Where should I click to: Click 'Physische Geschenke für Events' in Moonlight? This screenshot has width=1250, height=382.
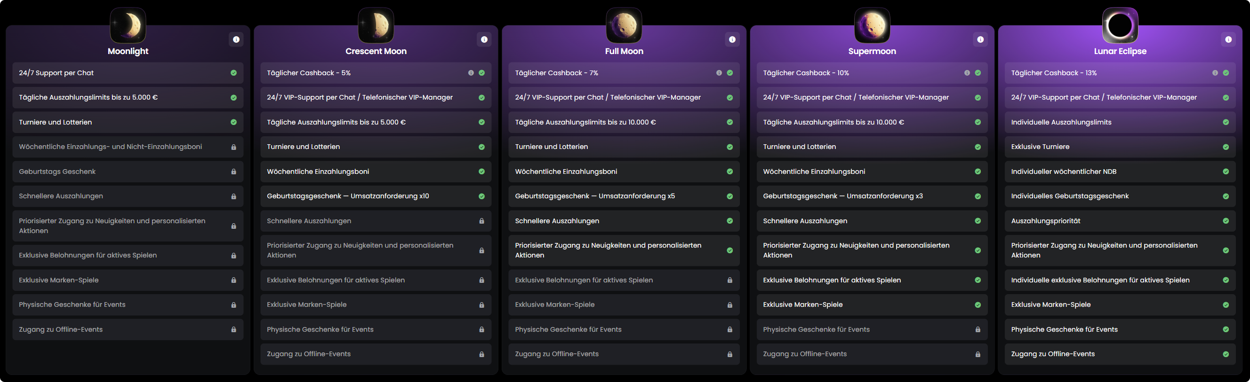(72, 305)
